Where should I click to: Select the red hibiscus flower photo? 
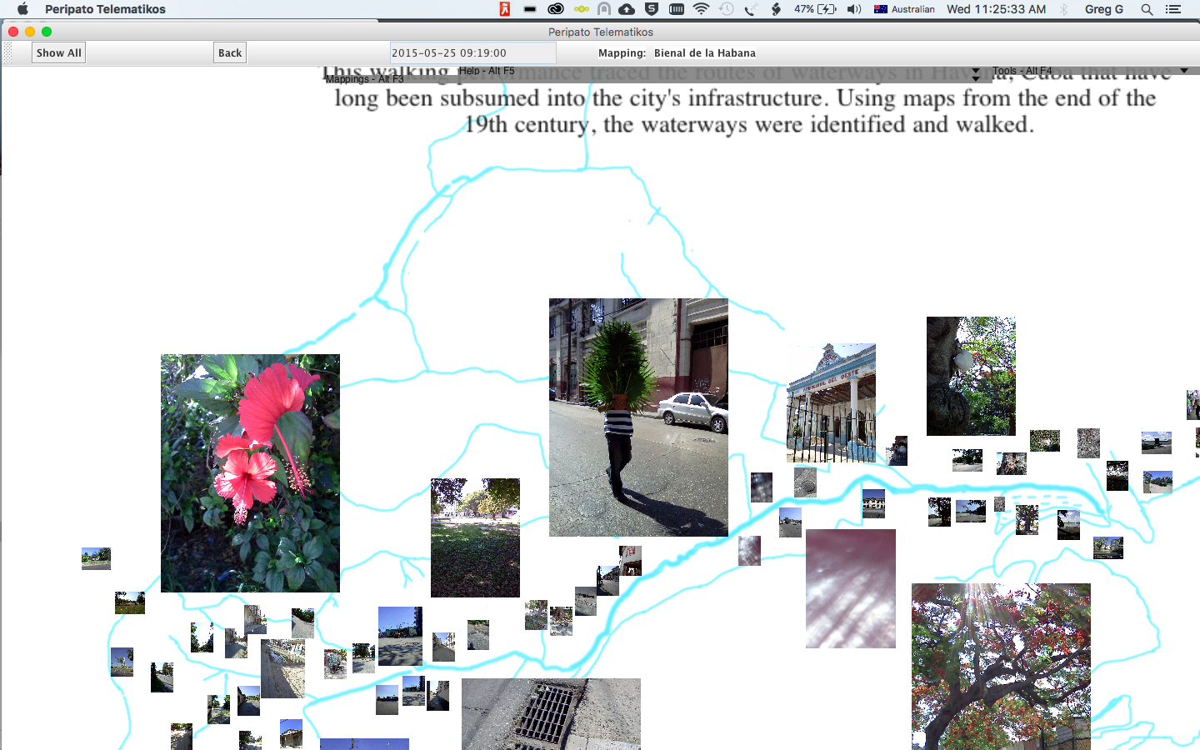[x=250, y=472]
